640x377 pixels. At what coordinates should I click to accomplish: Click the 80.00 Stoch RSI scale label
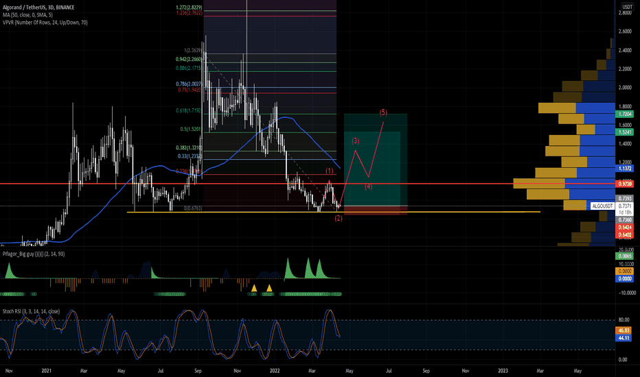coord(624,320)
